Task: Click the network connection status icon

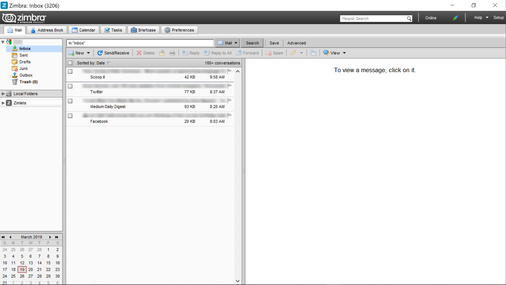Action: pyautogui.click(x=455, y=18)
